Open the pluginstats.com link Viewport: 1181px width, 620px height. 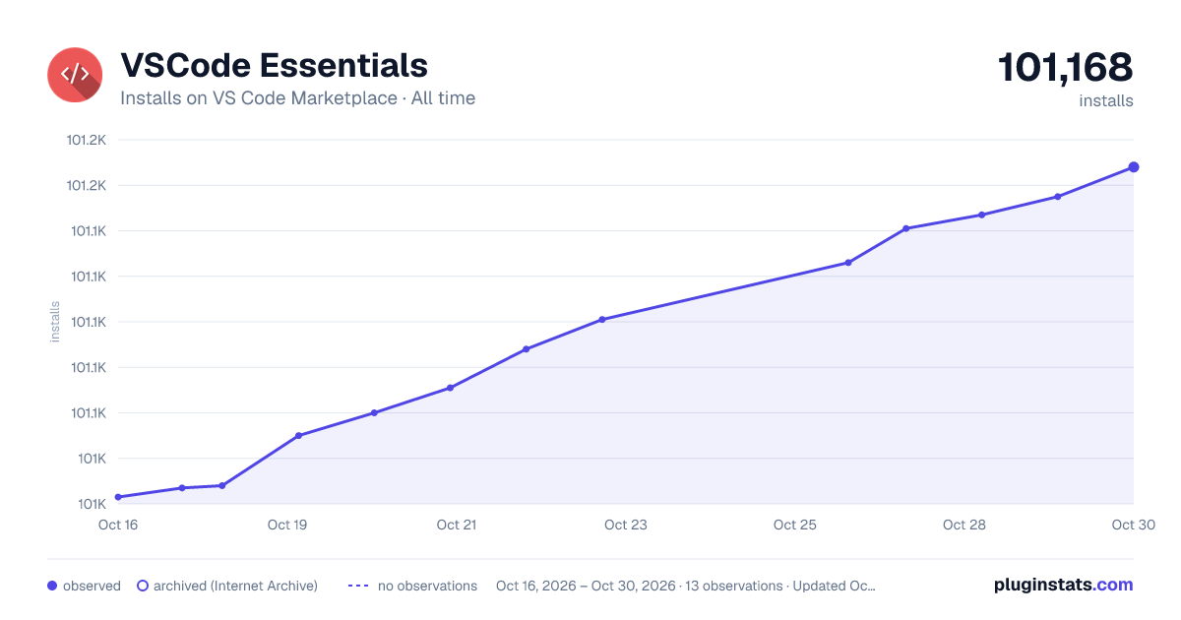(x=1064, y=585)
